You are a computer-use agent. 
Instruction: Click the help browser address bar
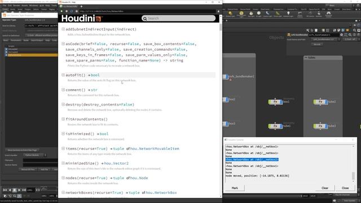point(147,11)
